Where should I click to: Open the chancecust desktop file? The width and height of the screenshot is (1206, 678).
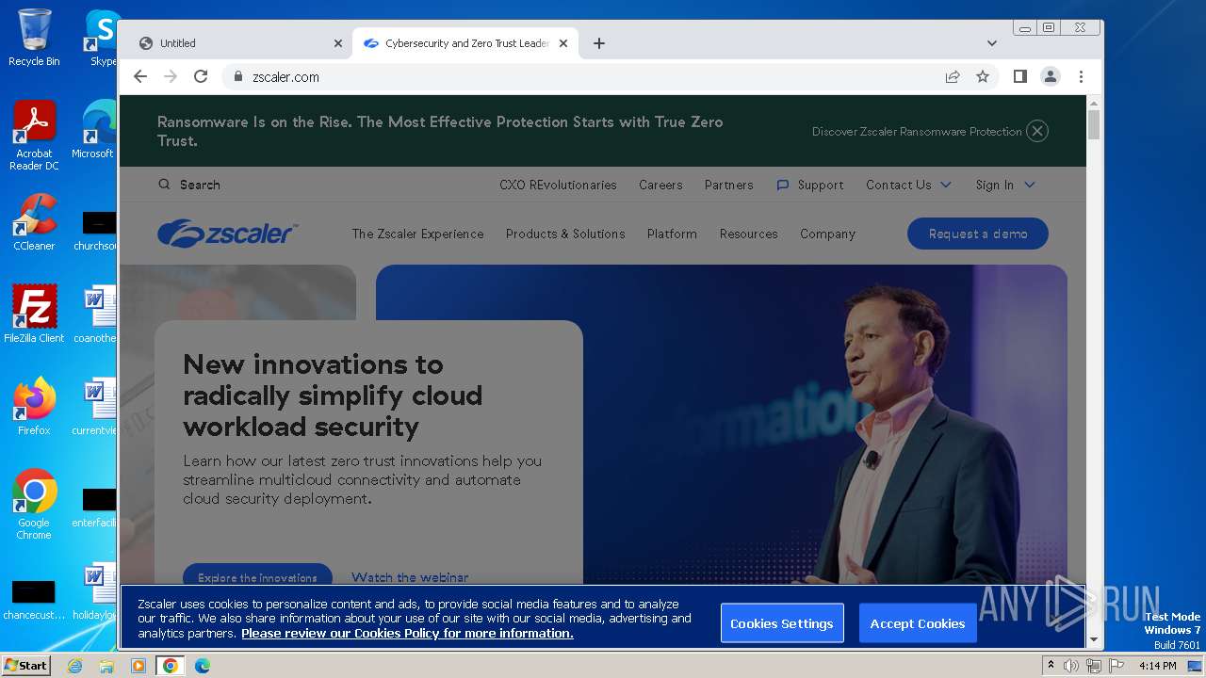pyautogui.click(x=34, y=600)
